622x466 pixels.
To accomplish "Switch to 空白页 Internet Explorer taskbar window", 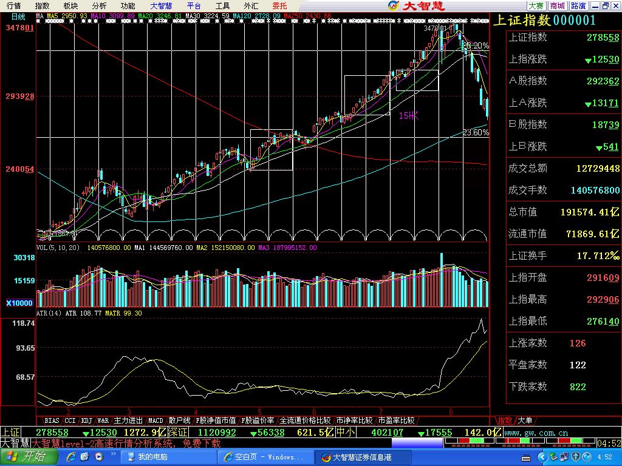I will 266,458.
